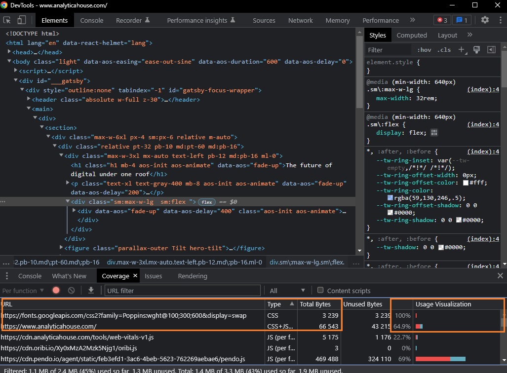Open the Network tab
The image size is (507, 373).
pyautogui.click(x=300, y=20)
